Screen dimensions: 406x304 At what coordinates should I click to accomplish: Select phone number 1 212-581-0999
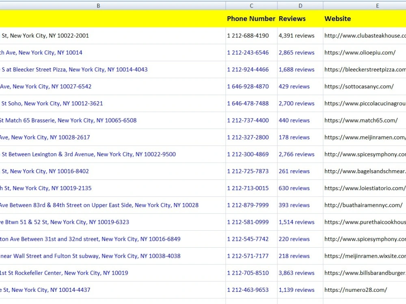pos(248,222)
